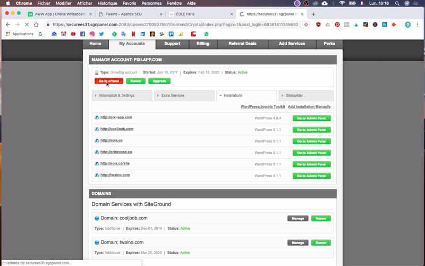Open the http://princesse.co link

pyautogui.click(x=116, y=152)
